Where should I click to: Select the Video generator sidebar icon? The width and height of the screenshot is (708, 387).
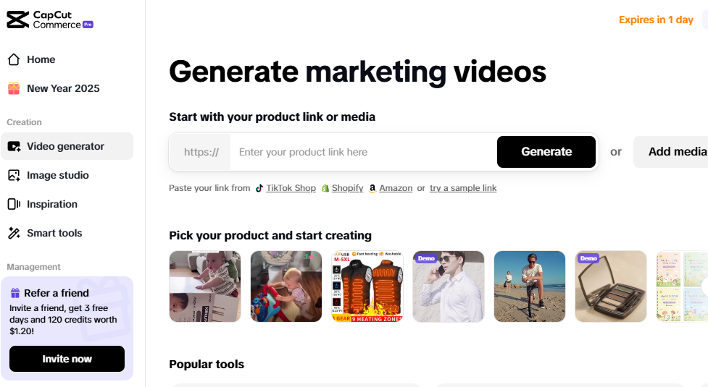[x=14, y=146]
